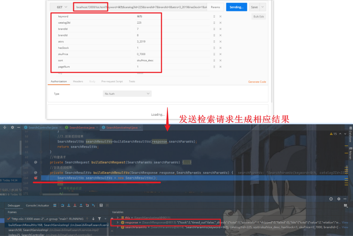Open debug panel settings gear icon

339,199
